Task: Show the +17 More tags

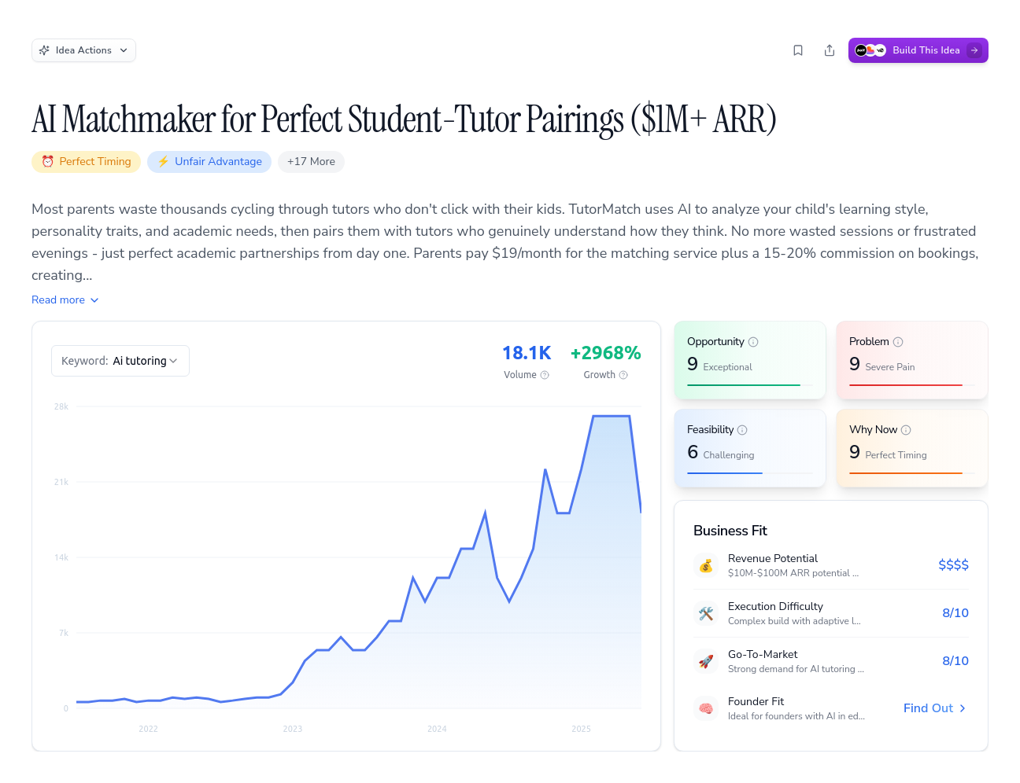Action: (311, 162)
